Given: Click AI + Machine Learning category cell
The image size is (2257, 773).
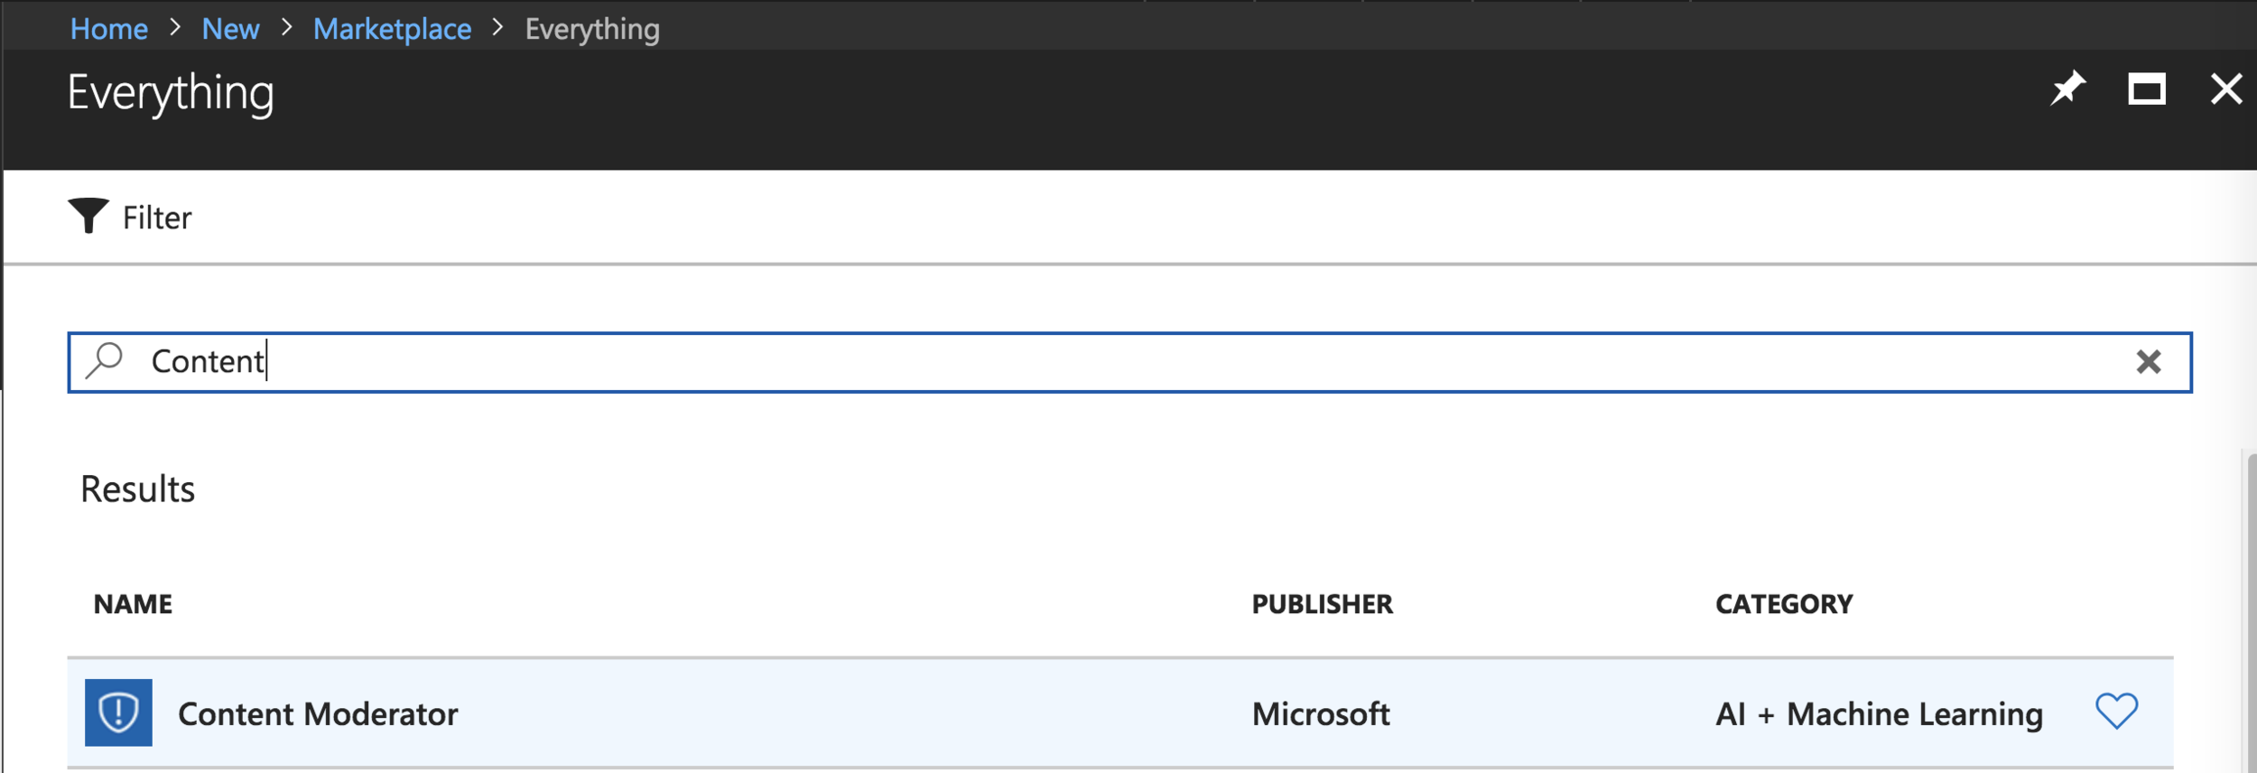Looking at the screenshot, I should pos(1879,714).
